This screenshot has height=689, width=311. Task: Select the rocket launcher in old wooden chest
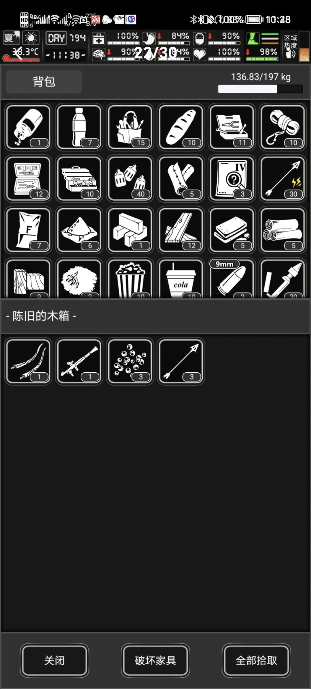pyautogui.click(x=79, y=361)
